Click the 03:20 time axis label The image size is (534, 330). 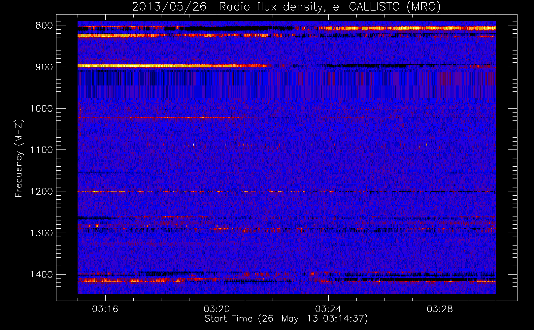[217, 309]
